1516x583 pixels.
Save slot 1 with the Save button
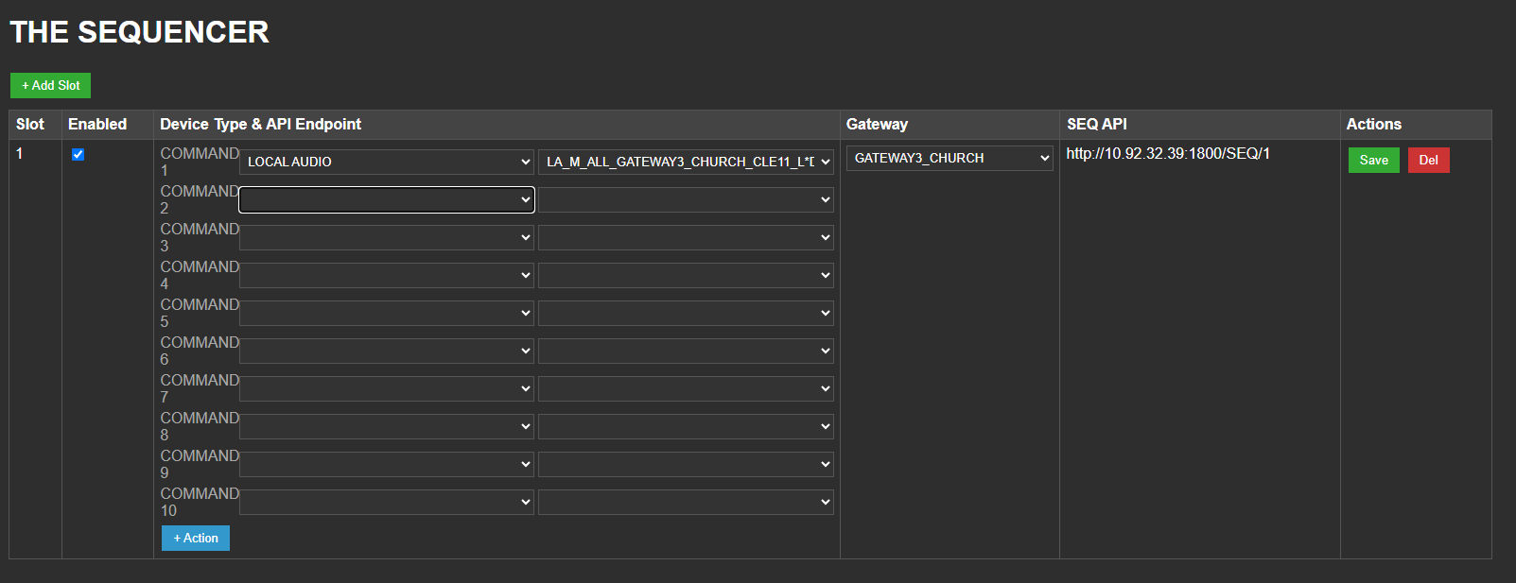(1373, 160)
